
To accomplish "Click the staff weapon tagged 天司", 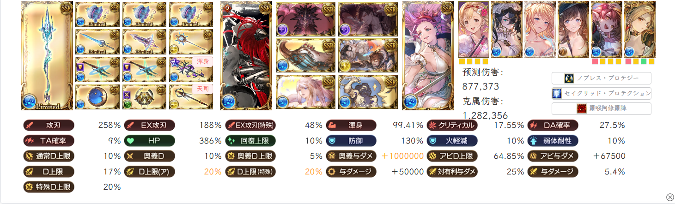I will coord(191,97).
